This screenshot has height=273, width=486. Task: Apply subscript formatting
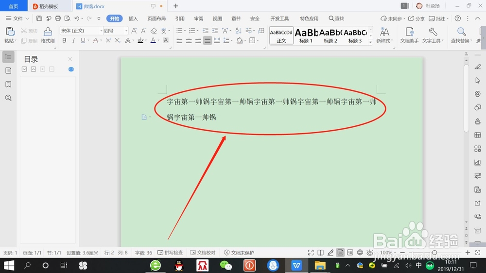coord(118,40)
